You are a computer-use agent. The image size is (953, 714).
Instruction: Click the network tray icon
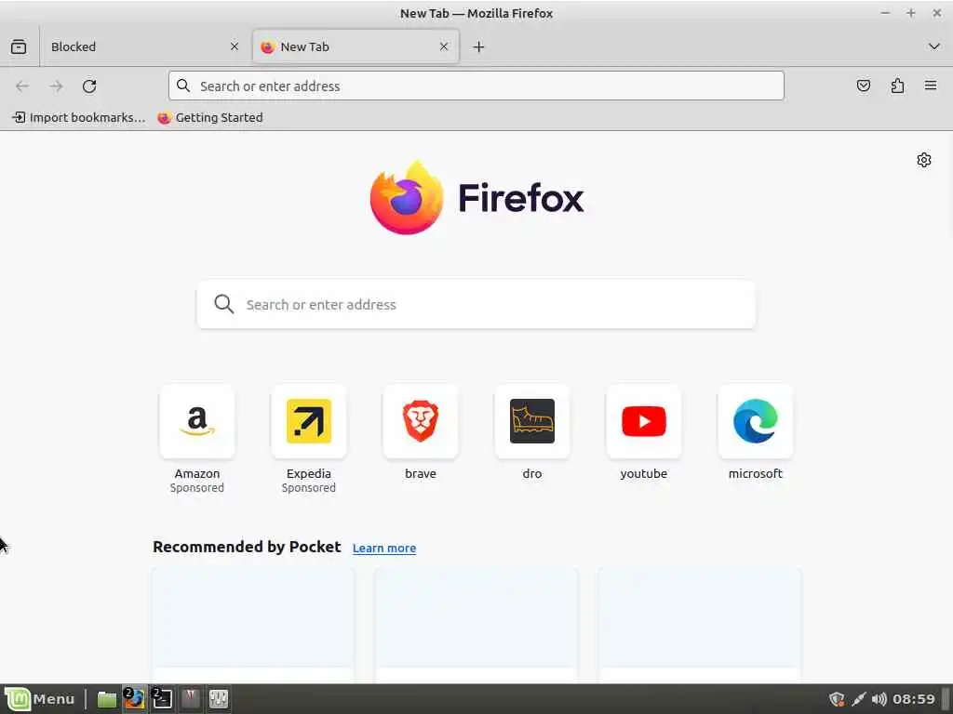[x=858, y=699]
